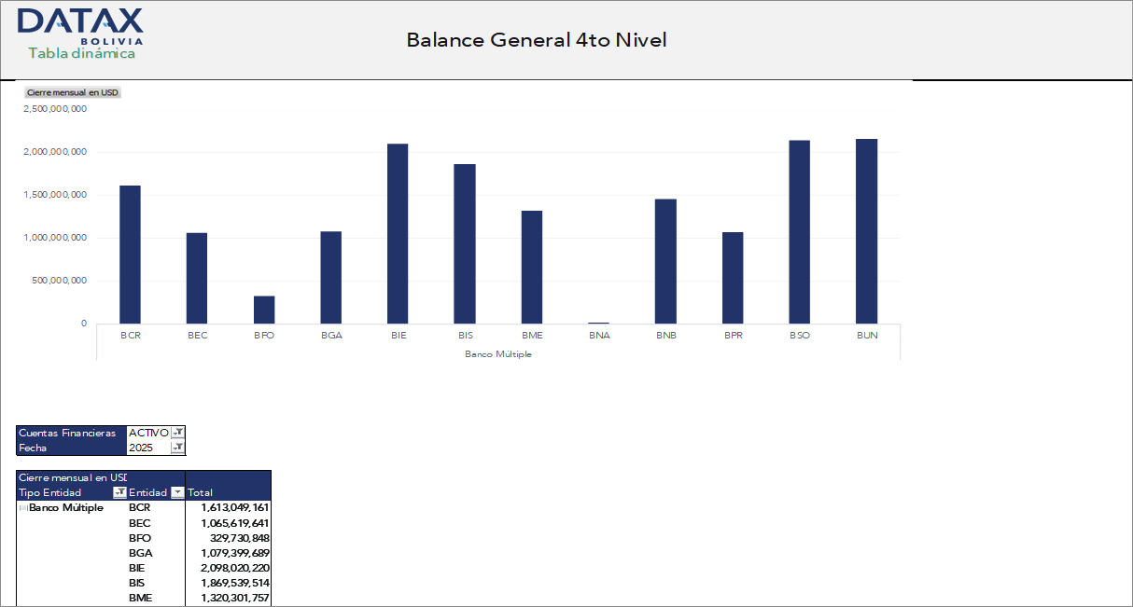1133x607 pixels.
Task: Select the BSO column bar in the chart
Action: tap(799, 231)
